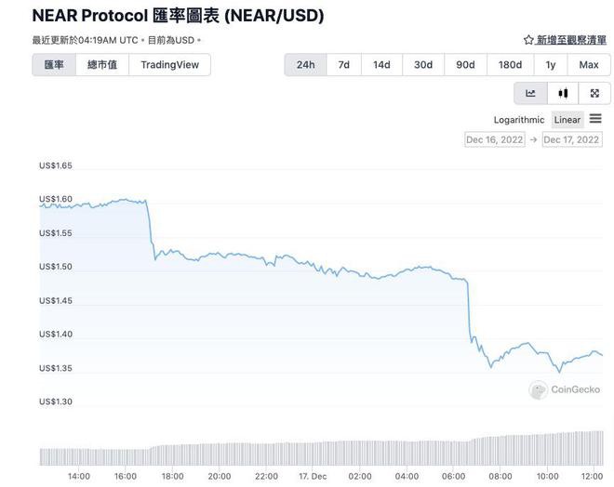Select 24h time range
The image size is (614, 487).
pyautogui.click(x=305, y=65)
